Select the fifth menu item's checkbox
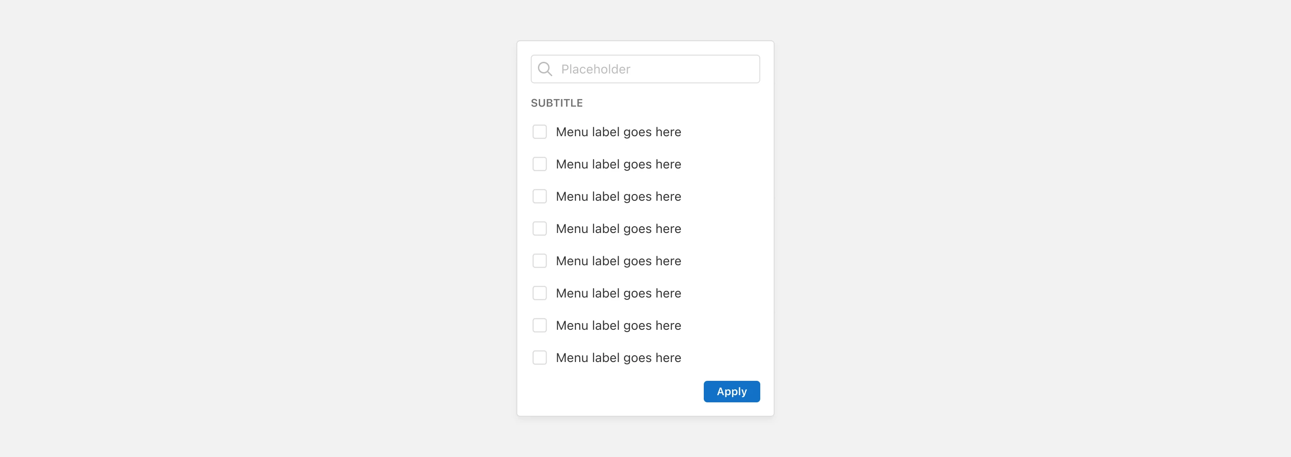1291x457 pixels. coord(539,261)
